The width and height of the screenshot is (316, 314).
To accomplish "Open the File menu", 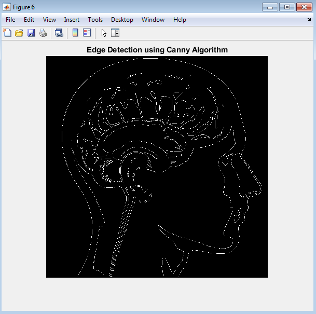I will (10, 20).
